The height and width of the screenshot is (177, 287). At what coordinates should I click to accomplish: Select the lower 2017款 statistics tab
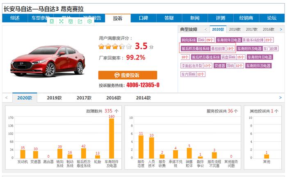click(x=84, y=98)
